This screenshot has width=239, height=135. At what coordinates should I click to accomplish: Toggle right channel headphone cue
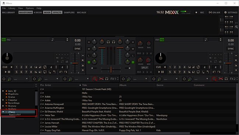114,42
